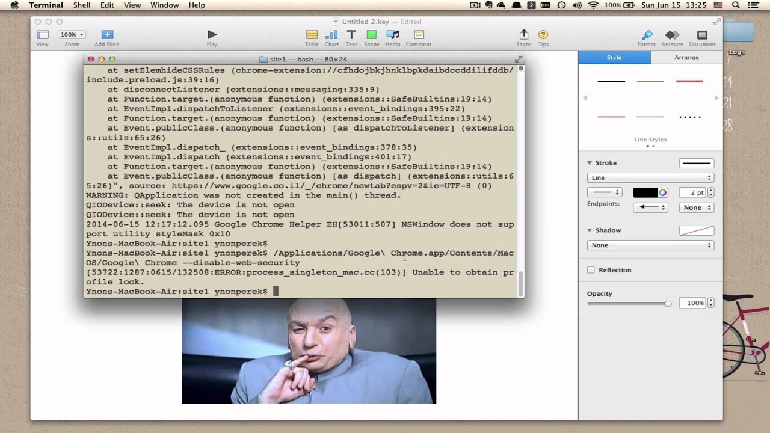Click the stroke width stepper
Image resolution: width=770 pixels, height=433 pixels.
coord(711,192)
